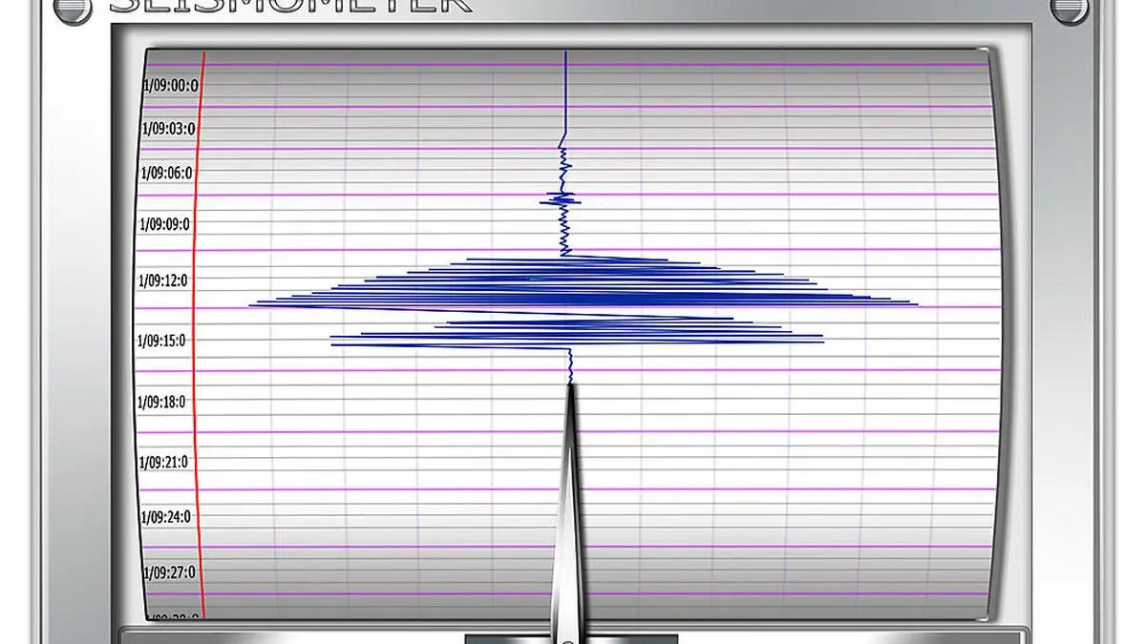Viewport: 1146px width, 644px height.
Task: Click the small tremor spike near 09:06
Action: tap(563, 198)
